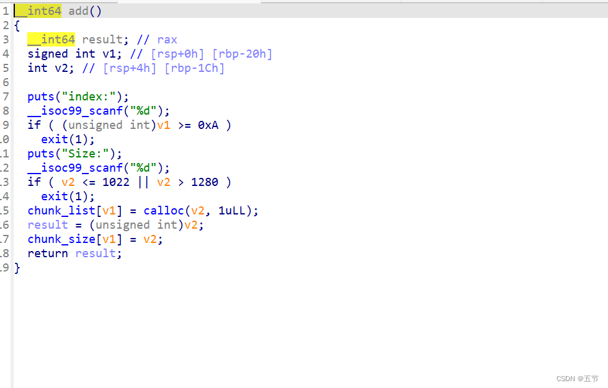The height and width of the screenshot is (388, 608).
Task: Click the result variable in the return statement
Action: (96, 254)
